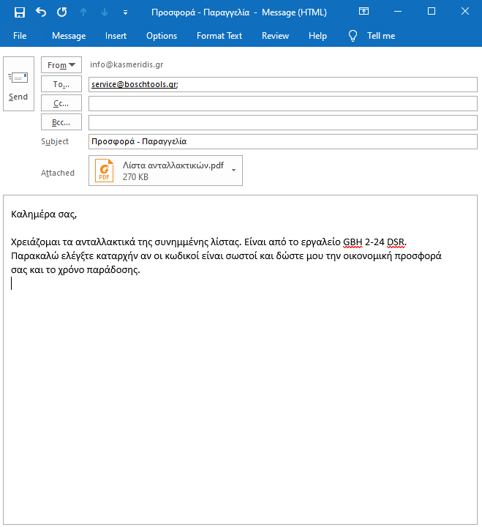Open the Bcc address book button
The height and width of the screenshot is (527, 482).
point(61,122)
